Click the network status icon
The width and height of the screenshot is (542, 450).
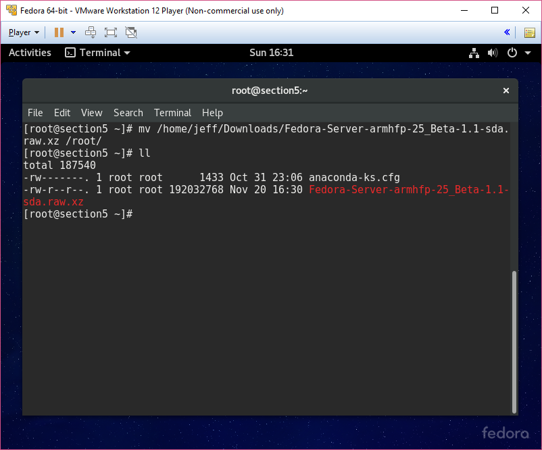474,53
